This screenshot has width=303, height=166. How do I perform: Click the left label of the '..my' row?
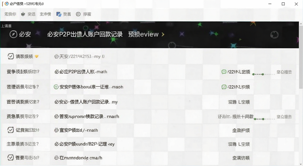point(23,102)
